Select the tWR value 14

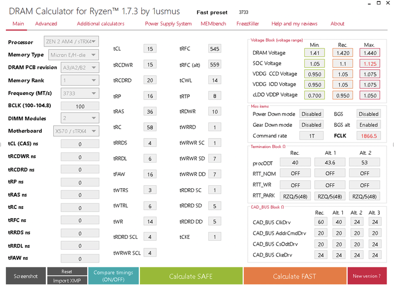[150, 222]
